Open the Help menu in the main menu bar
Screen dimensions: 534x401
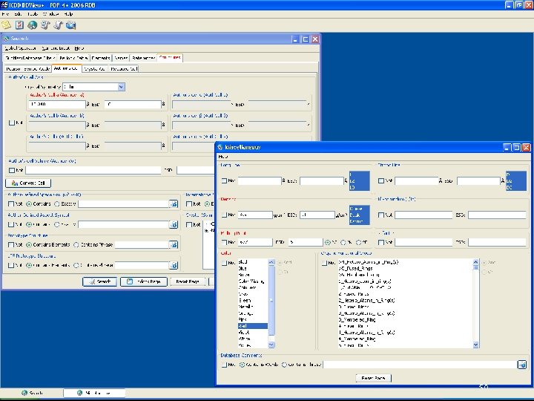68,14
